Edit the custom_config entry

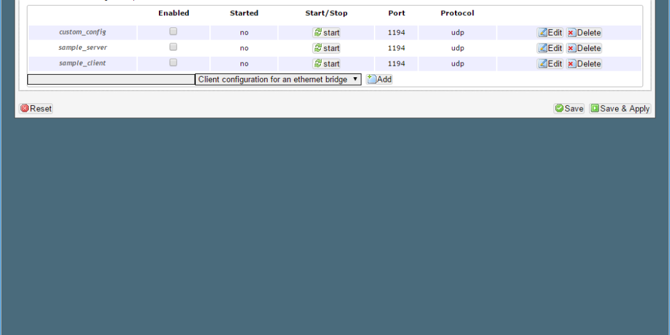tap(549, 33)
